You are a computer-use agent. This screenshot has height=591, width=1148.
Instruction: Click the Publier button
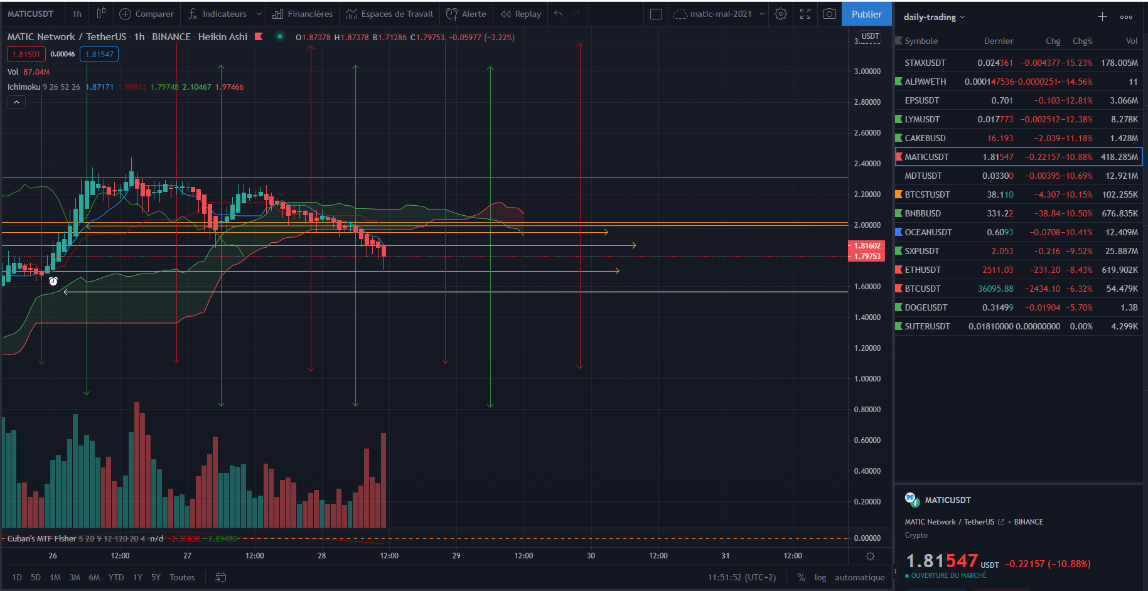click(x=866, y=14)
